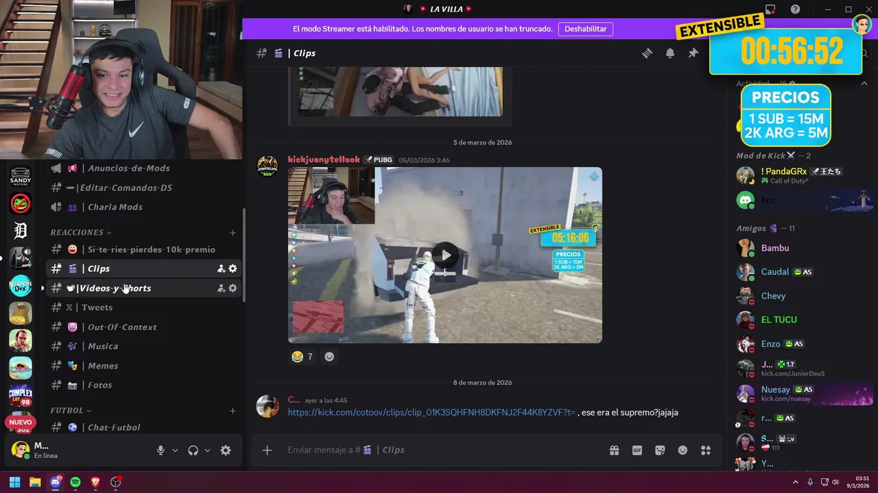The image size is (878, 493).
Task: Open the help question mark icon
Action: point(795,9)
